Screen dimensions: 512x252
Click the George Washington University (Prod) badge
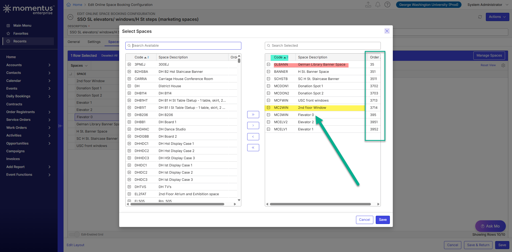coord(429,5)
